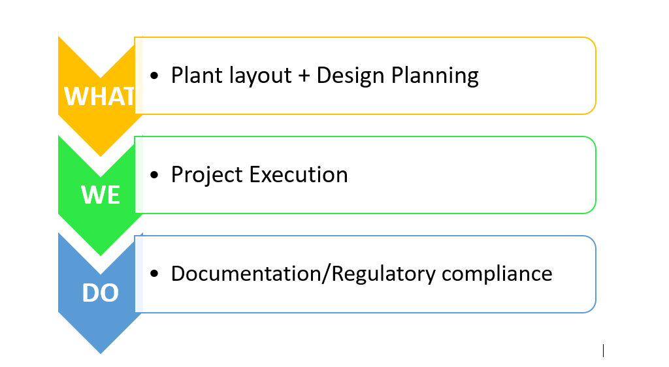The height and width of the screenshot is (367, 669).
Task: Select the blue DO chevron shape
Action: 100,293
